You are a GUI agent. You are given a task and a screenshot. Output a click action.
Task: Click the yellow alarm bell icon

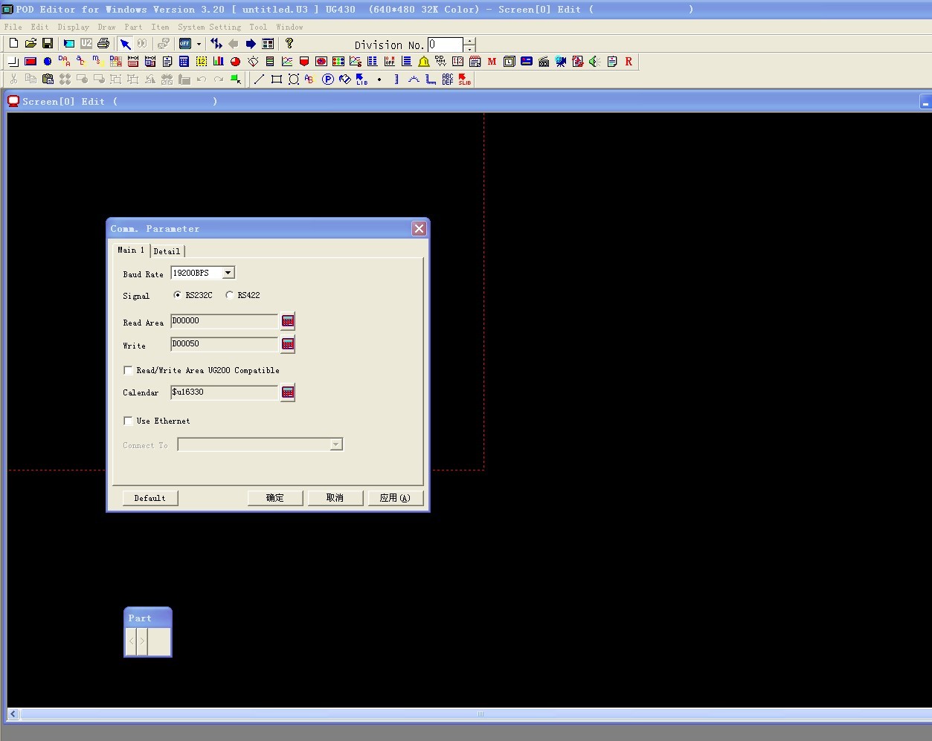coord(424,62)
